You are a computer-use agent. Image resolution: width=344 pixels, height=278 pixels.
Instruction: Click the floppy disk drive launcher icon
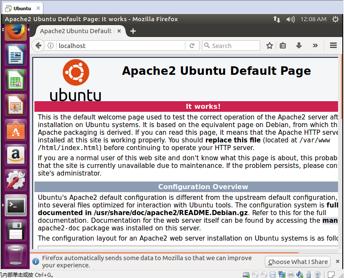[x=16, y=231]
